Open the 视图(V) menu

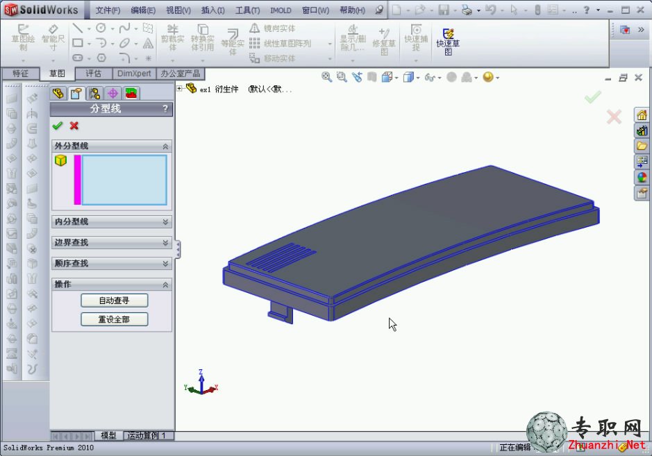tap(178, 10)
